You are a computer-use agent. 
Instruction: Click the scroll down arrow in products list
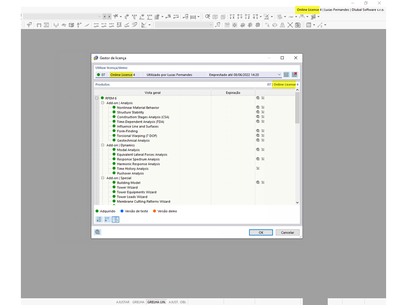tap(297, 203)
